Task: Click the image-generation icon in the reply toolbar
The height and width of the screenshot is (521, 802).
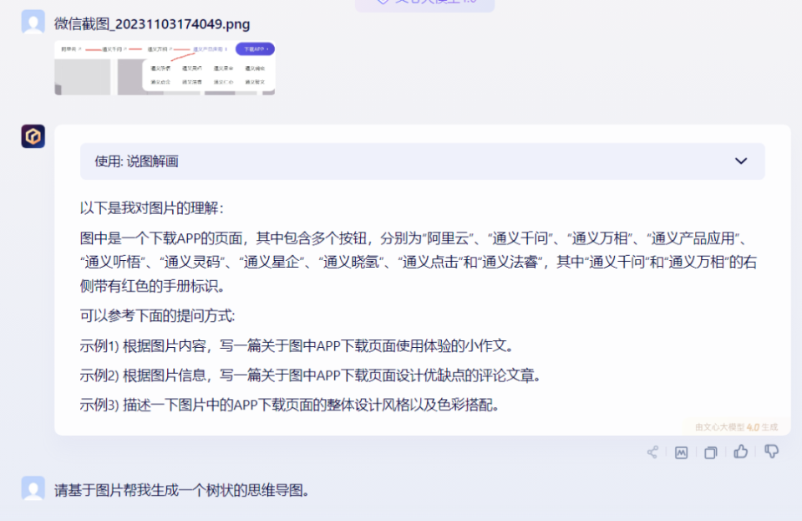Action: tap(681, 452)
